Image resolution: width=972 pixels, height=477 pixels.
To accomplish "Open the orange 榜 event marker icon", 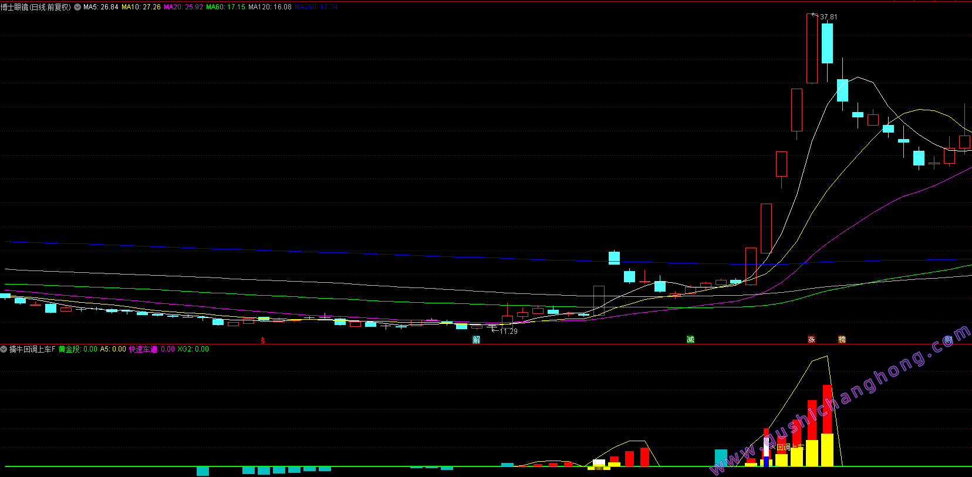I will click(842, 340).
